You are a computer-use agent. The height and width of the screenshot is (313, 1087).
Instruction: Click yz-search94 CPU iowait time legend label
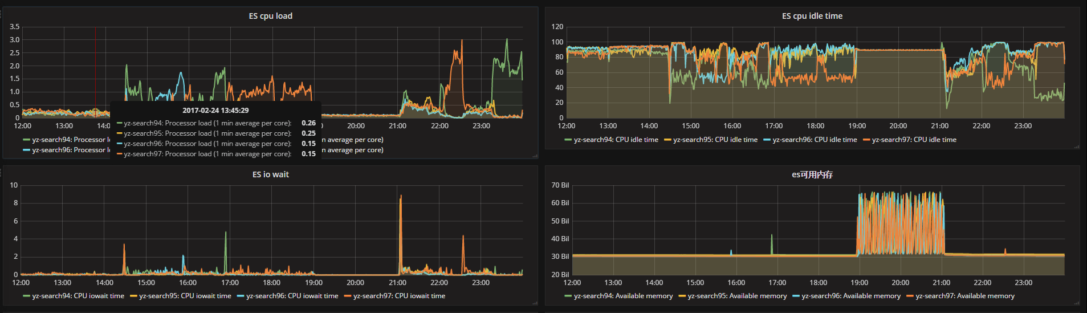pyautogui.click(x=78, y=296)
